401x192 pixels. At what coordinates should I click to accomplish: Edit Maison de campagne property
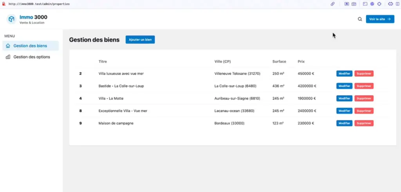pyautogui.click(x=344, y=123)
